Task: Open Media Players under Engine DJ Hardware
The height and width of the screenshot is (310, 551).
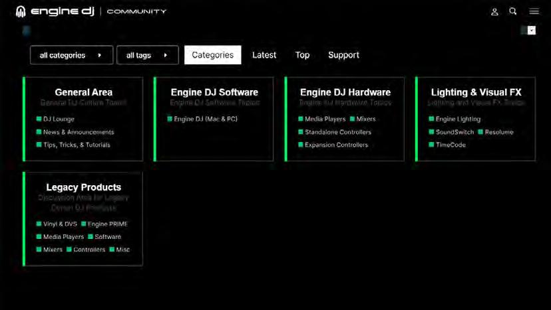Action: click(322, 119)
